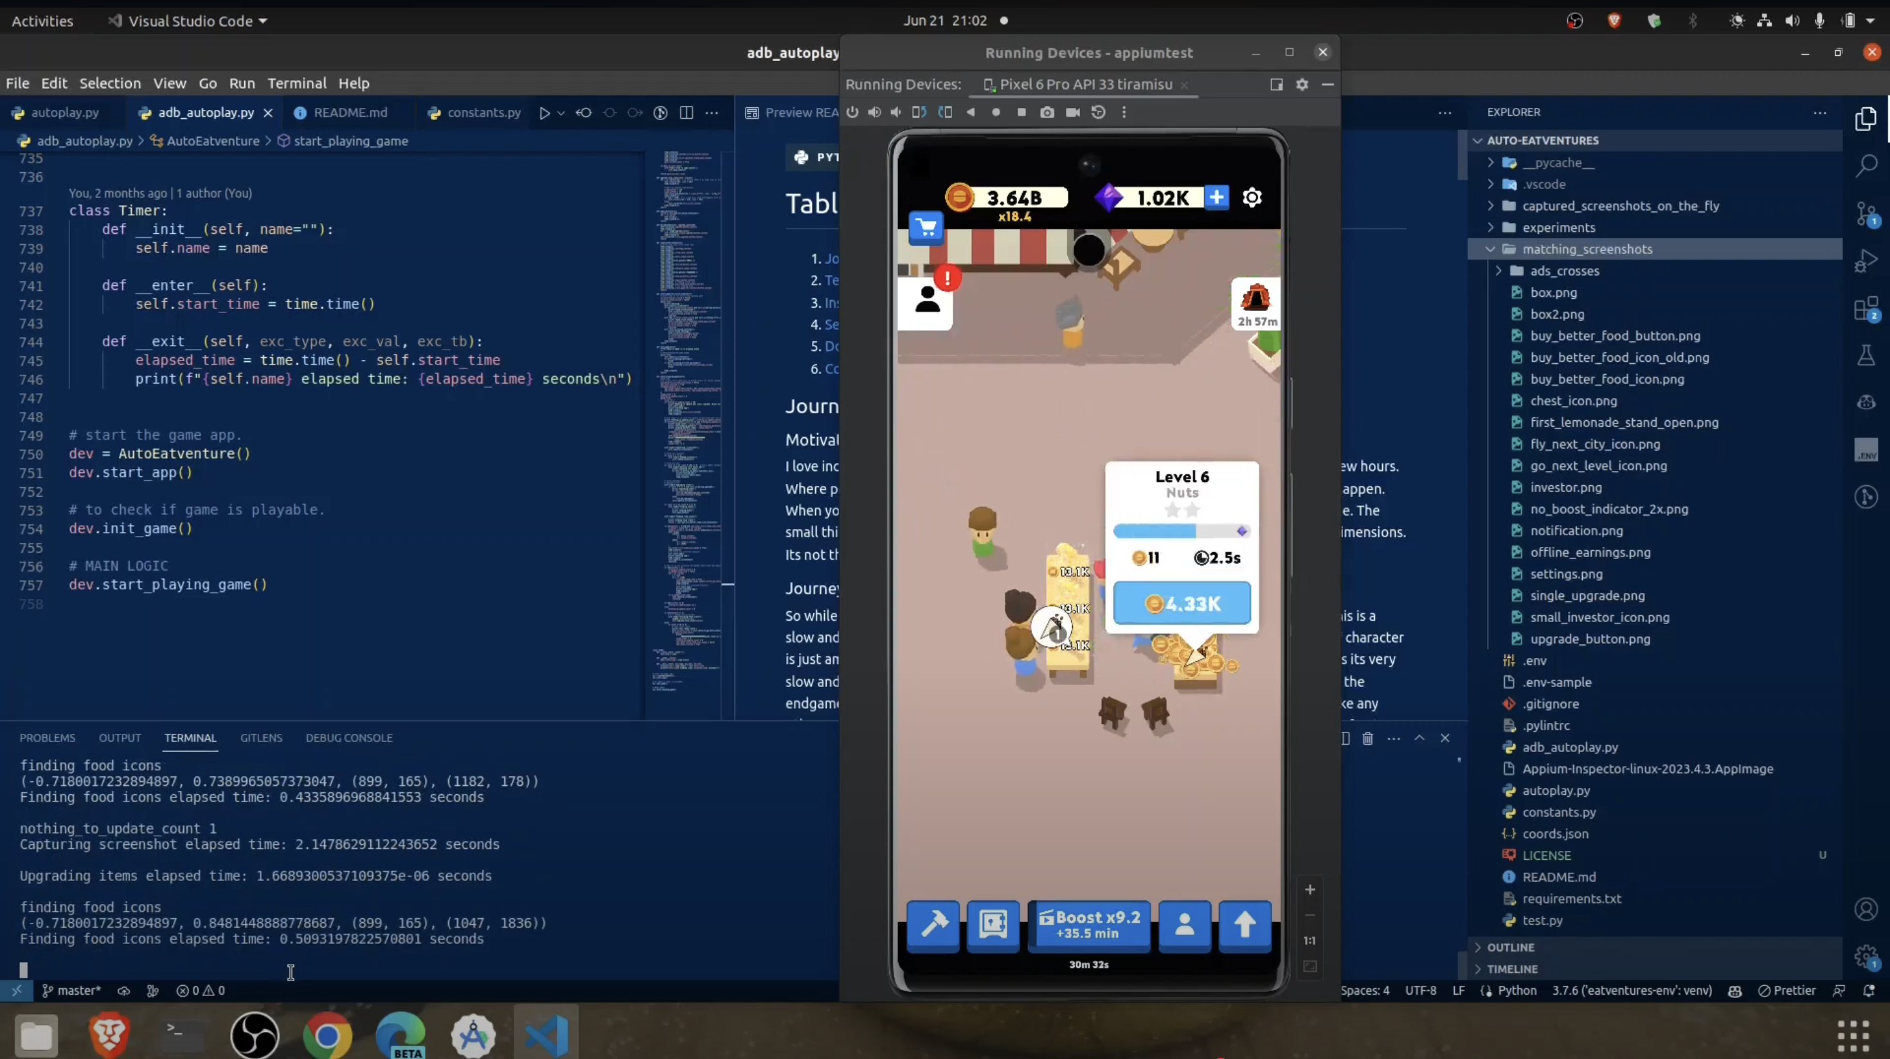Switch to the constants.py tab
The width and height of the screenshot is (1890, 1059).
[x=483, y=112]
